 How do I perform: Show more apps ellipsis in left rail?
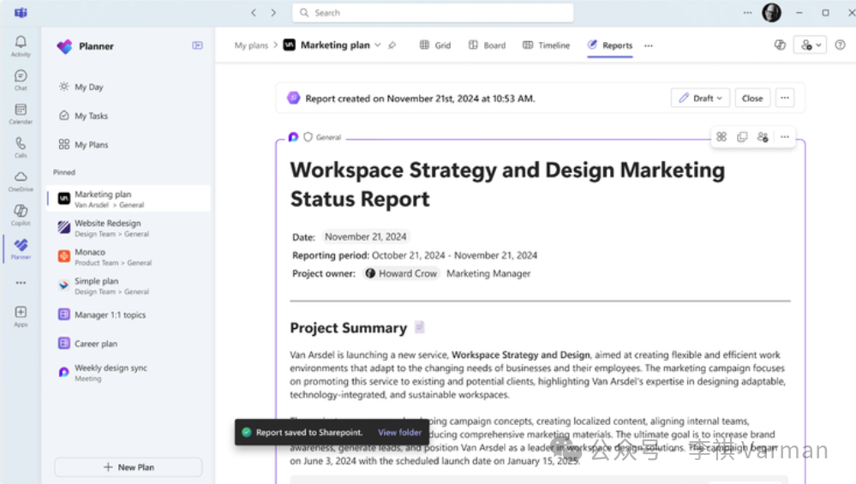pyautogui.click(x=21, y=283)
